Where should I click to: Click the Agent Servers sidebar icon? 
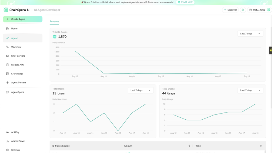click(x=8, y=83)
